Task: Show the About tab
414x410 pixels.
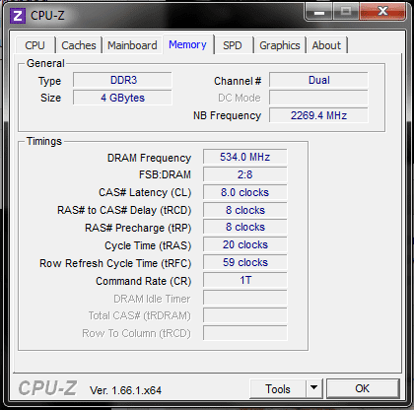Action: tap(326, 45)
